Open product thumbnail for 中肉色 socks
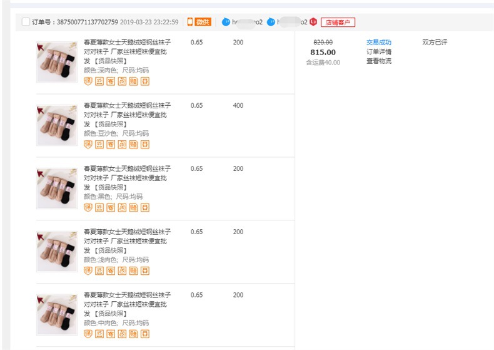This screenshot has height=350, width=494. (57, 314)
